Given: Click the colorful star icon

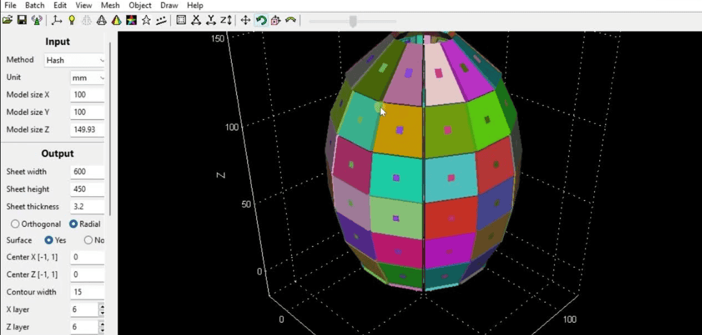Looking at the screenshot, I should point(131,20).
